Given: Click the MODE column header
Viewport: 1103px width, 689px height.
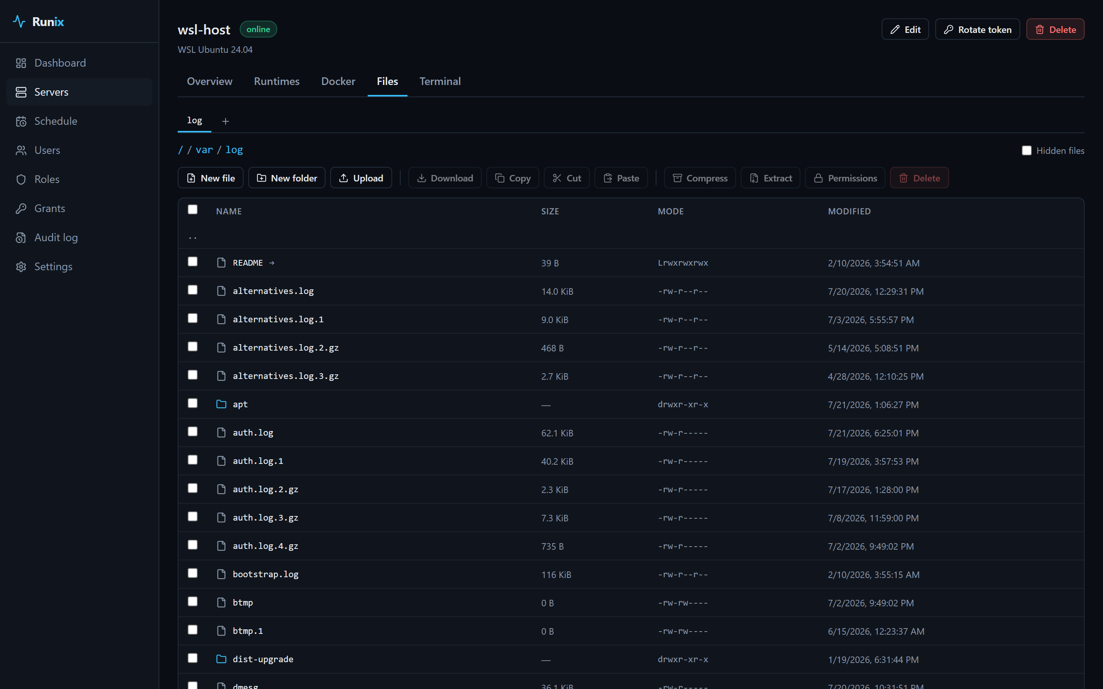Looking at the screenshot, I should coord(671,211).
